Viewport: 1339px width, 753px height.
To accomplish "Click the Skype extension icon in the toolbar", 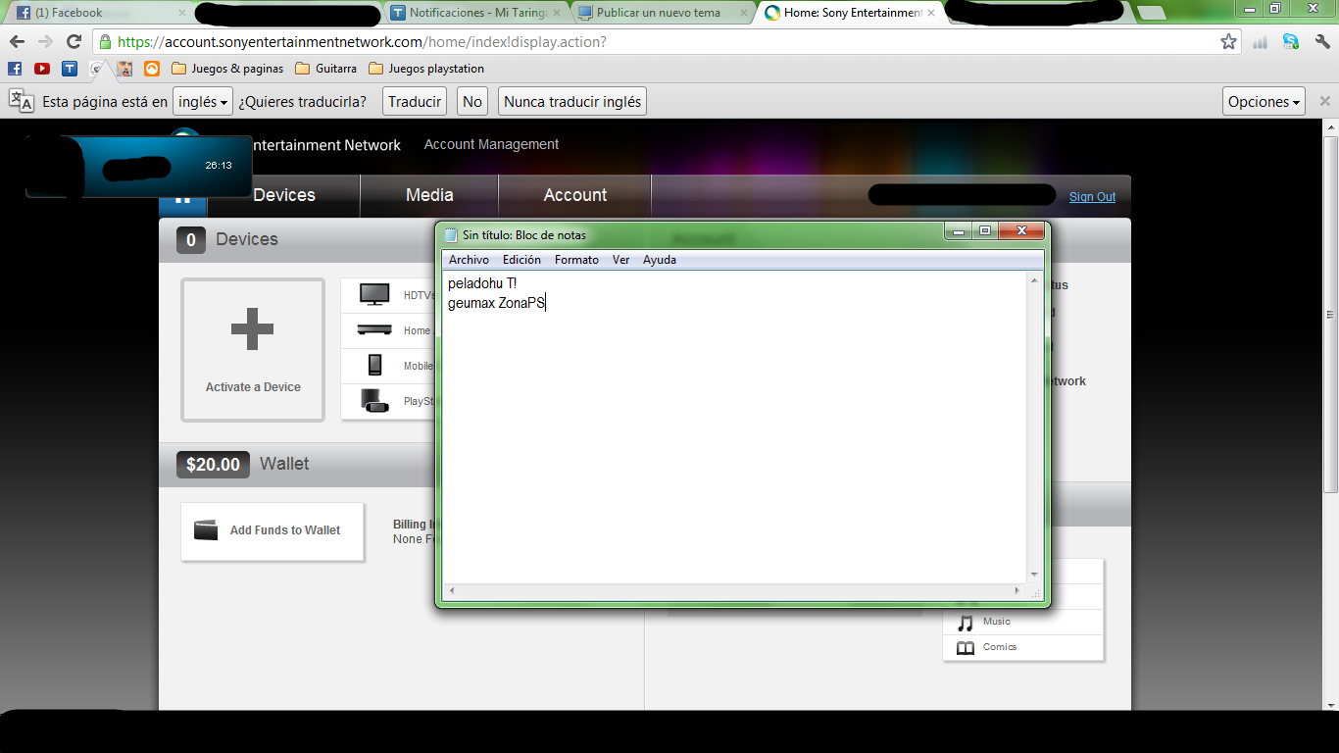I will tap(1291, 42).
